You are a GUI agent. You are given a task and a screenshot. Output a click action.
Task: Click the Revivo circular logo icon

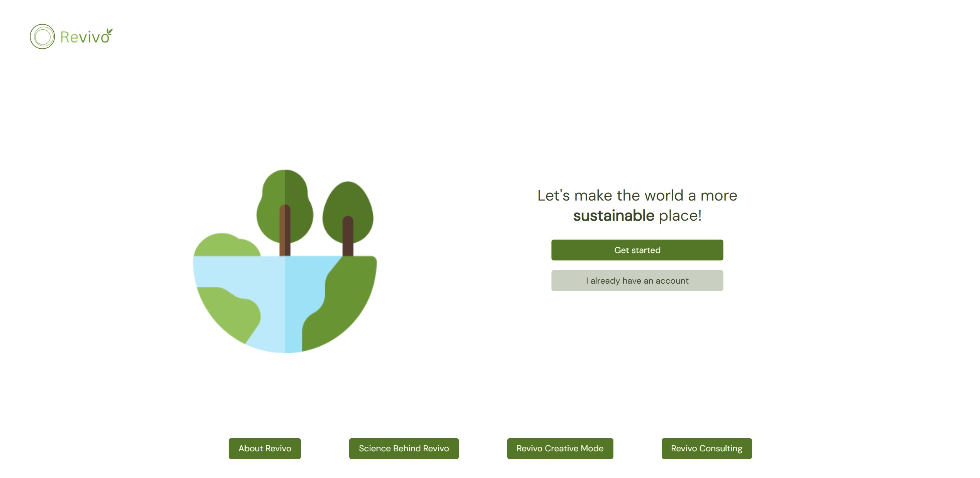[x=42, y=37]
